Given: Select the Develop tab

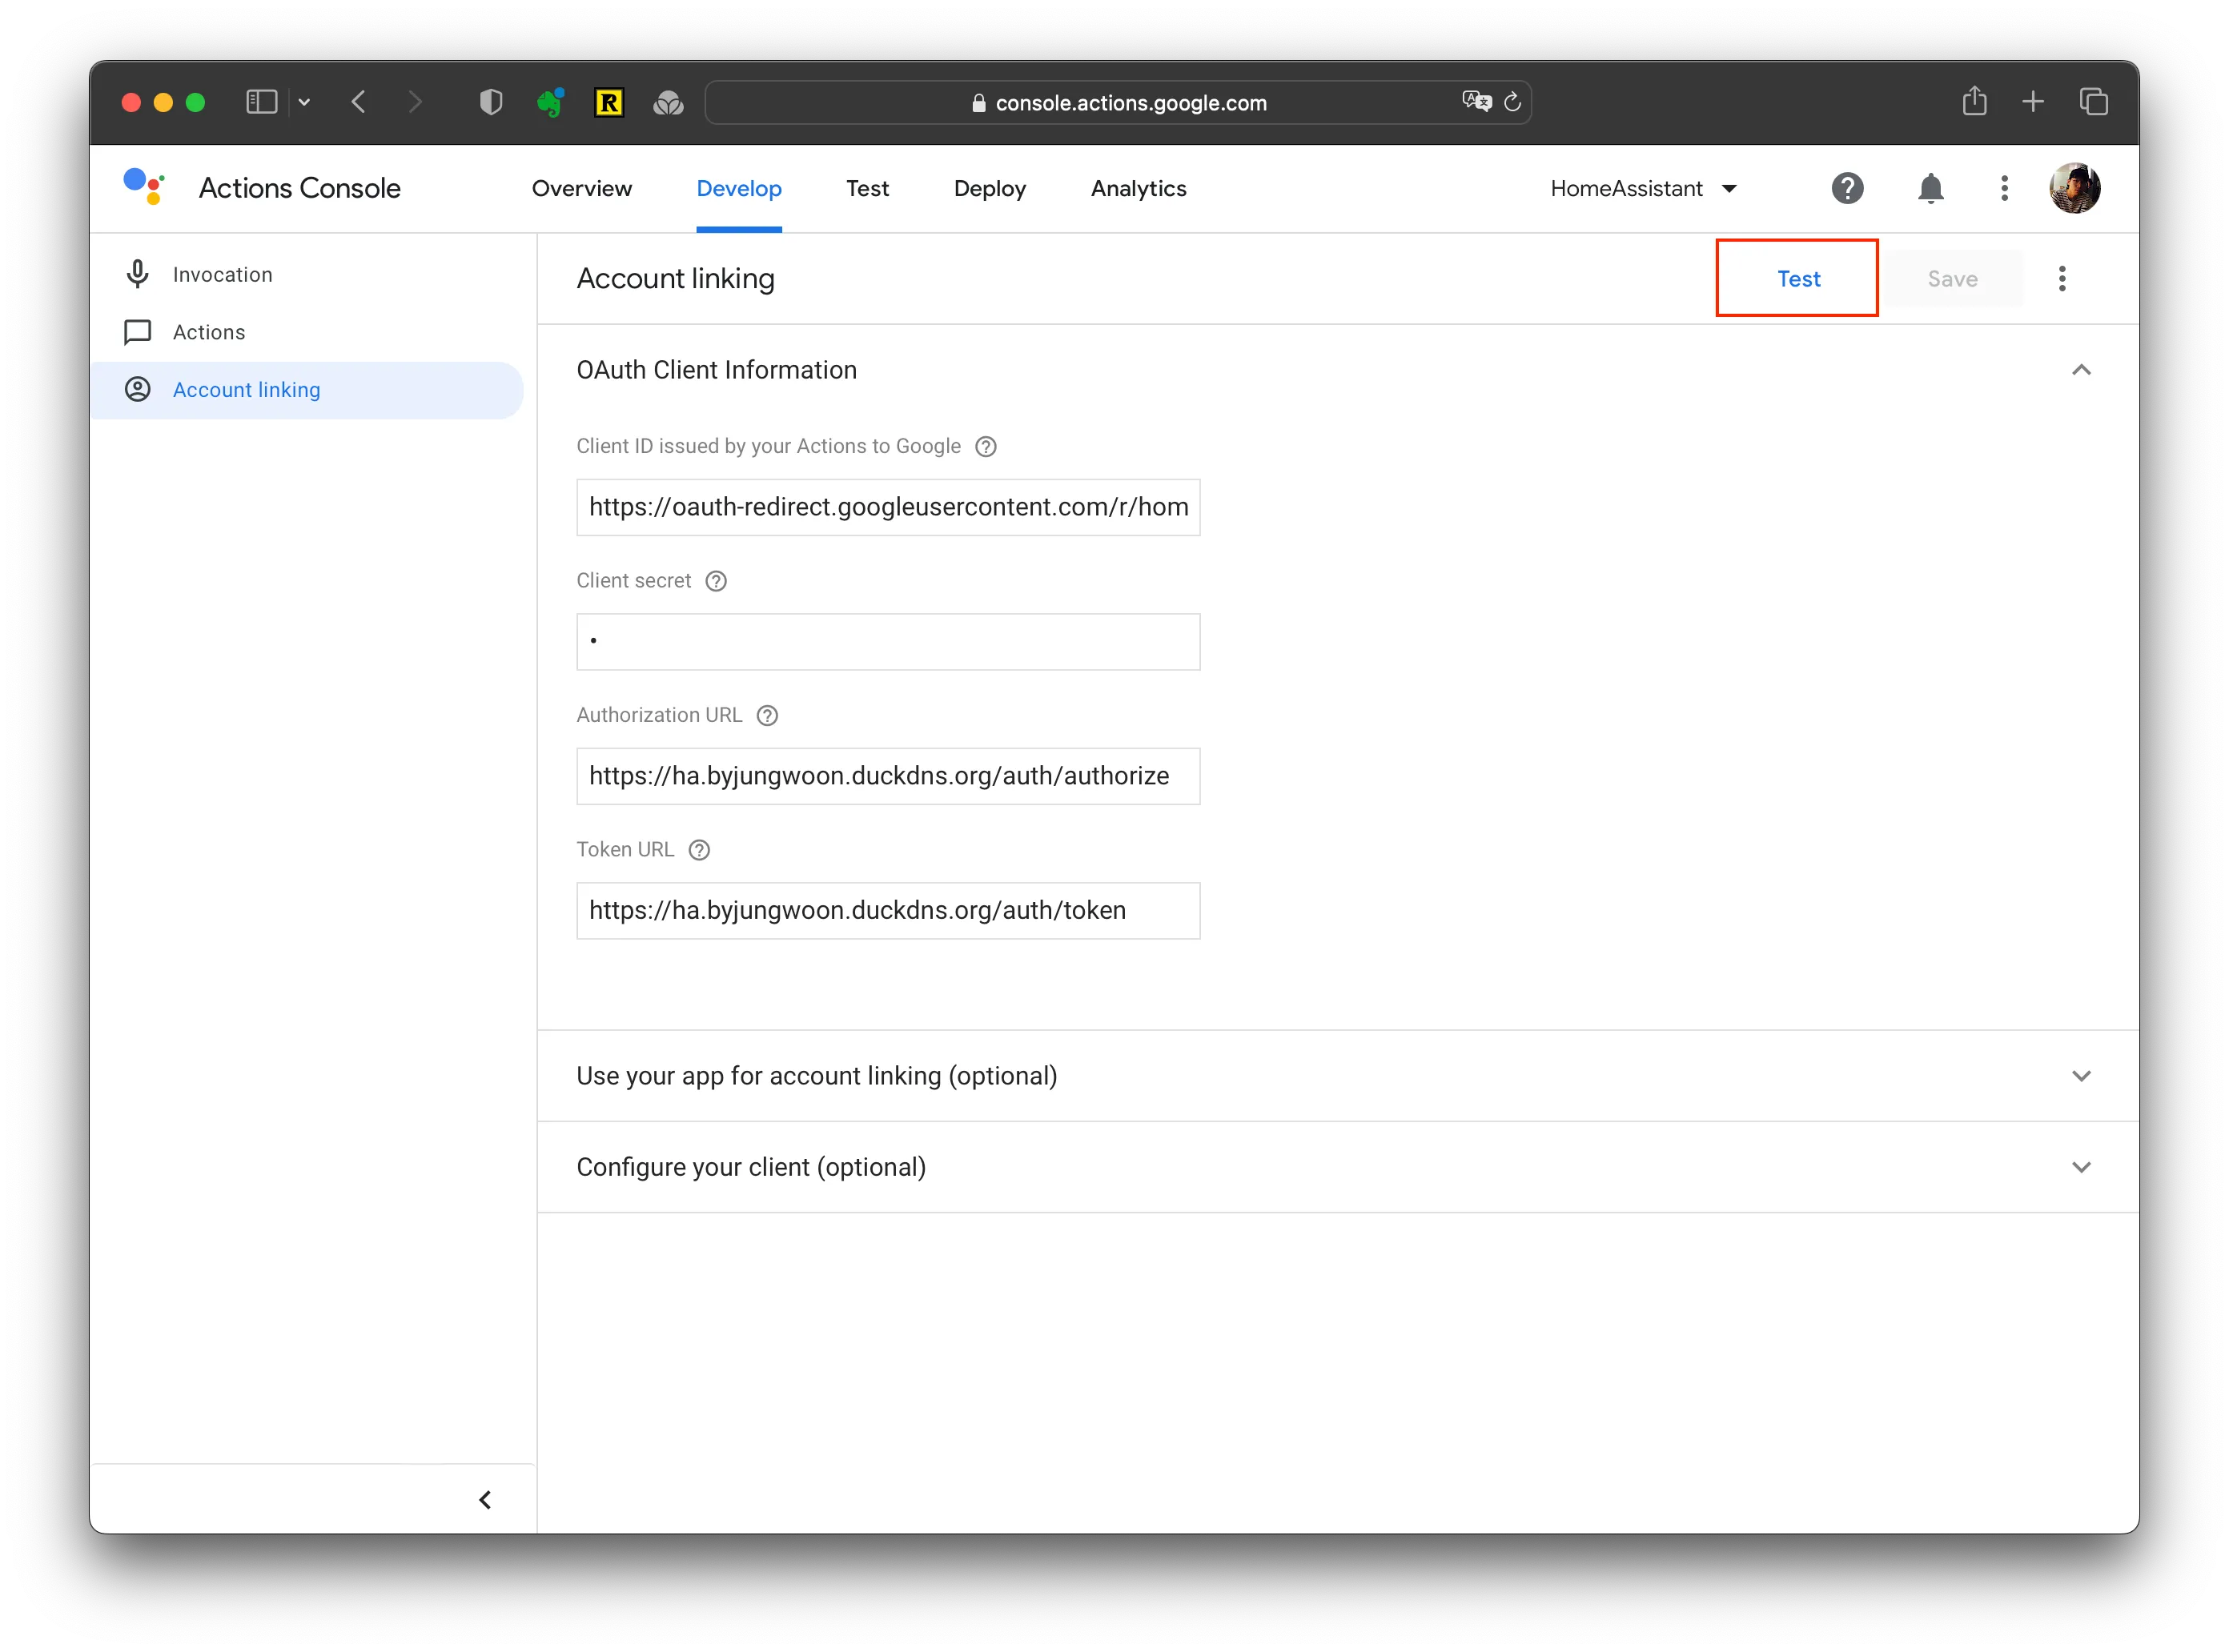Looking at the screenshot, I should (739, 188).
